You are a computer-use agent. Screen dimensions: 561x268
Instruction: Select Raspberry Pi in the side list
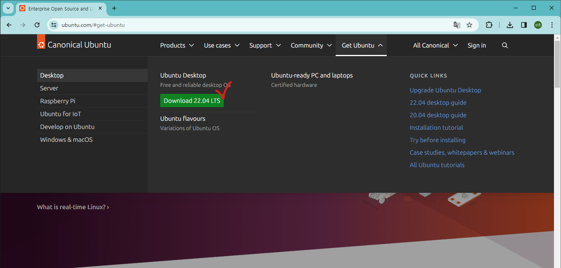click(x=92, y=101)
